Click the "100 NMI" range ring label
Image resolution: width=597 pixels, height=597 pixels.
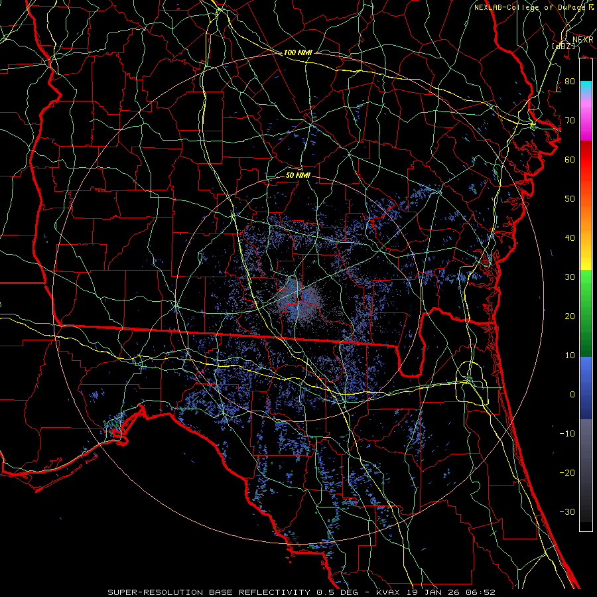pos(298,52)
